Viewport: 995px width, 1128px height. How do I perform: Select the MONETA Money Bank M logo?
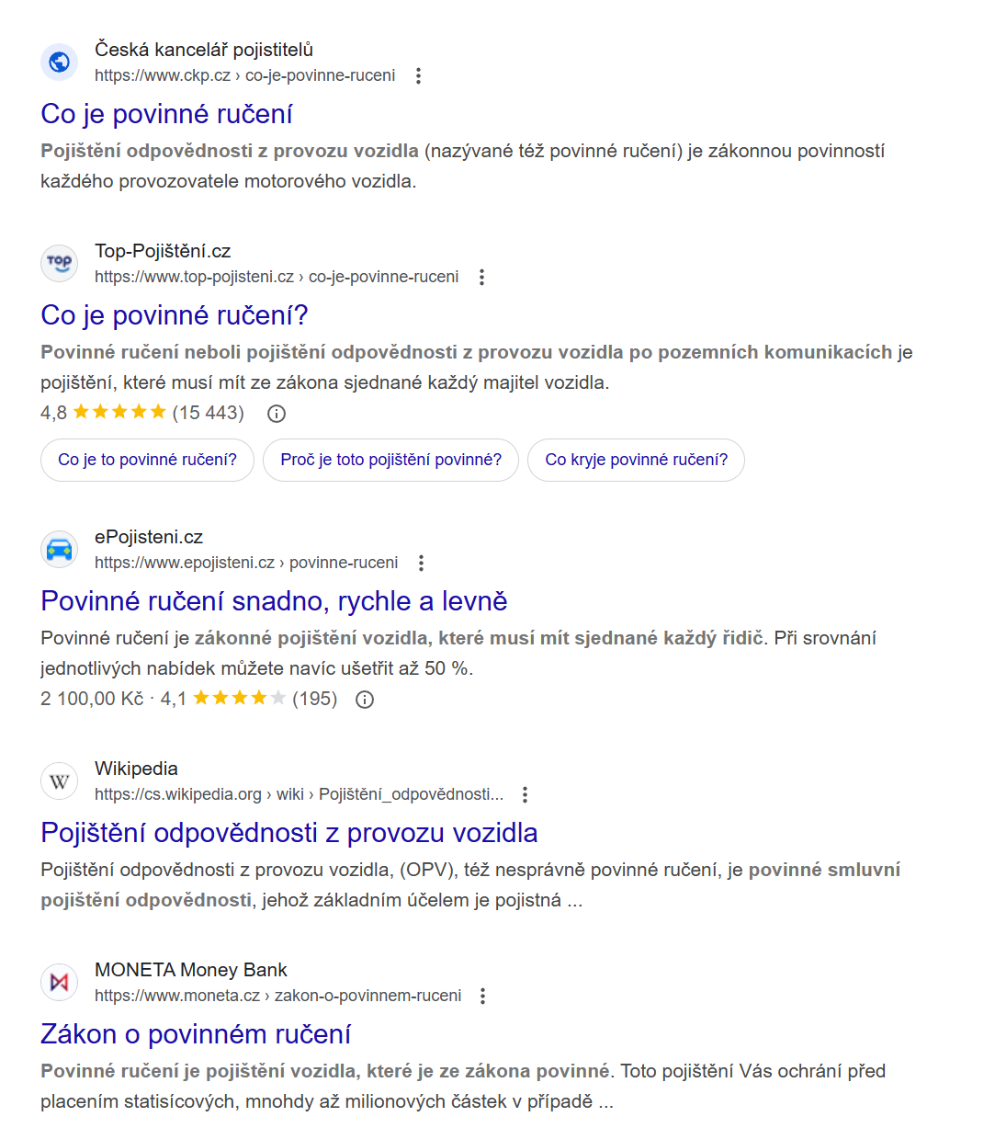59,982
